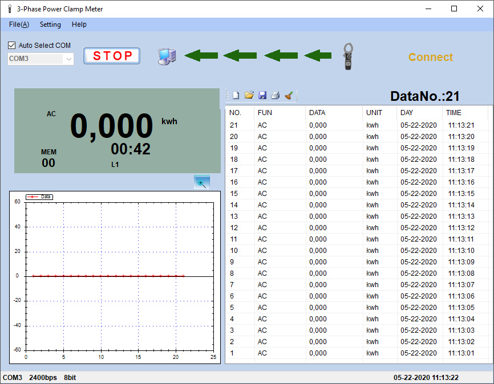
Task: Click the clamp meter device icon
Action: click(x=348, y=56)
